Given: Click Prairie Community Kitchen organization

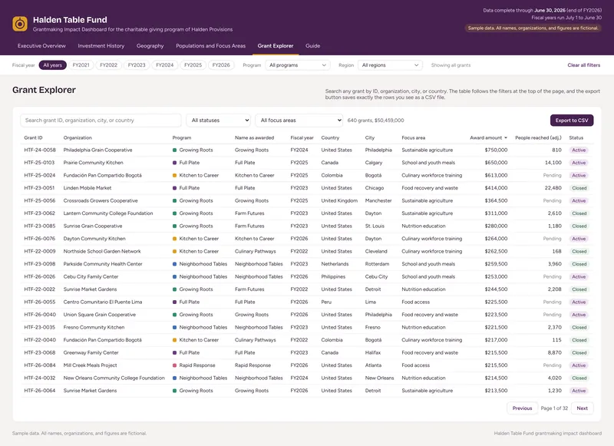Looking at the screenshot, I should pos(93,163).
